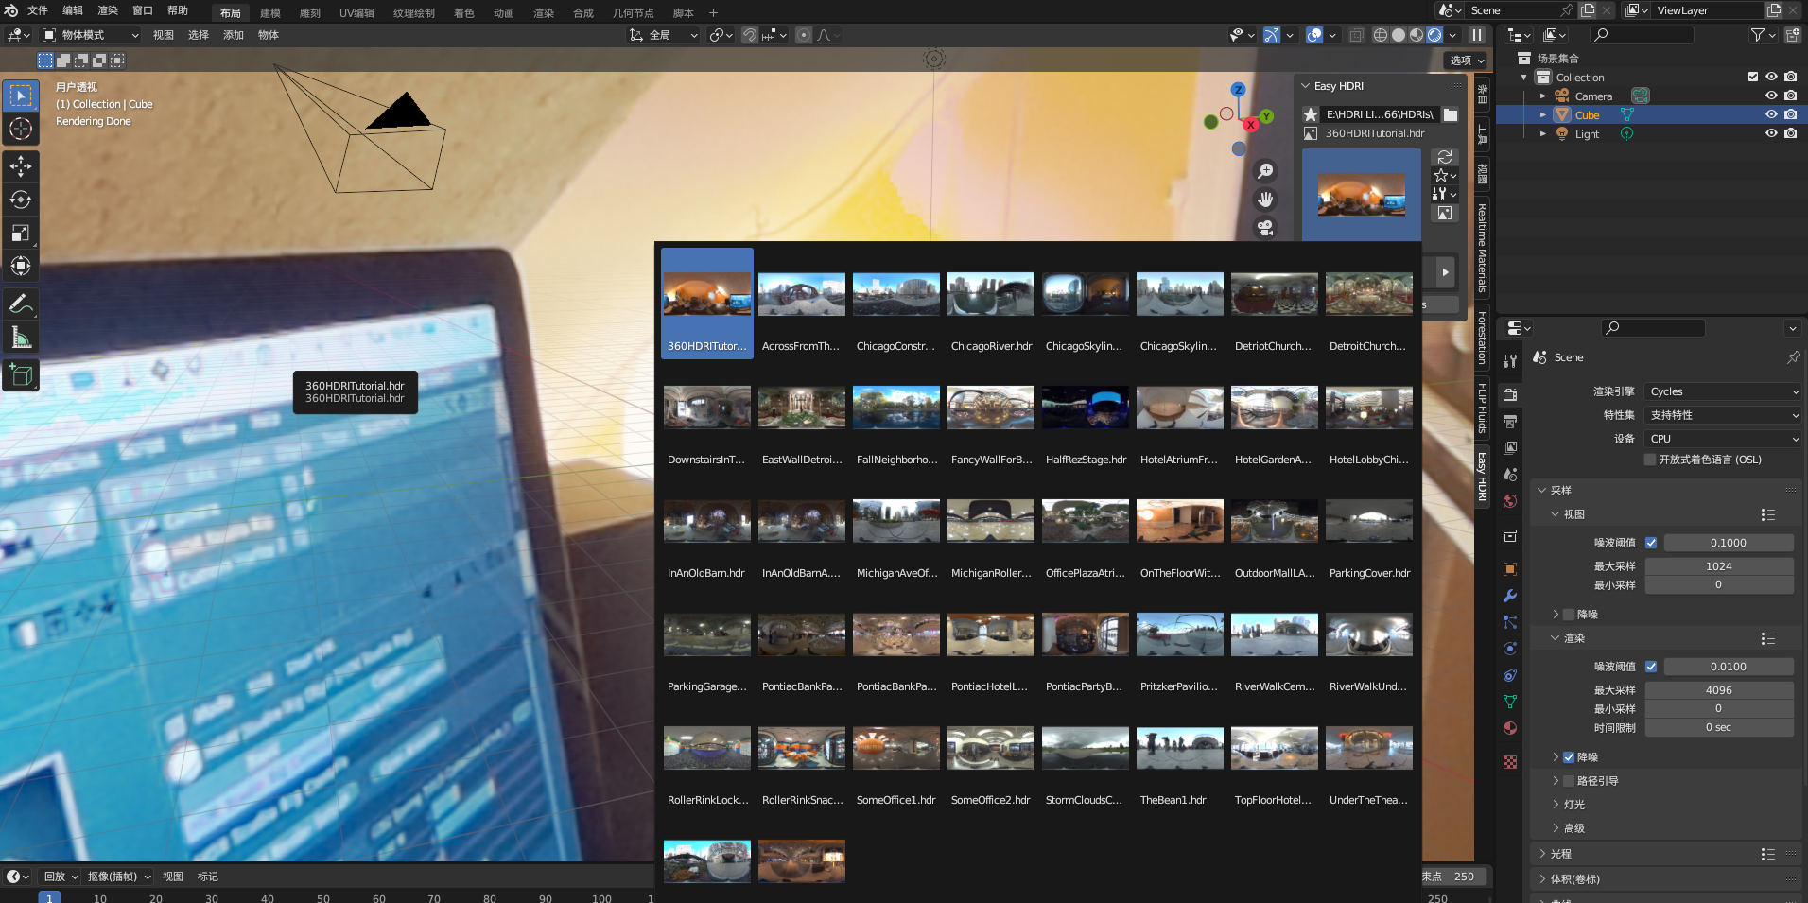Switch to the 建模 workspace tab

click(270, 13)
